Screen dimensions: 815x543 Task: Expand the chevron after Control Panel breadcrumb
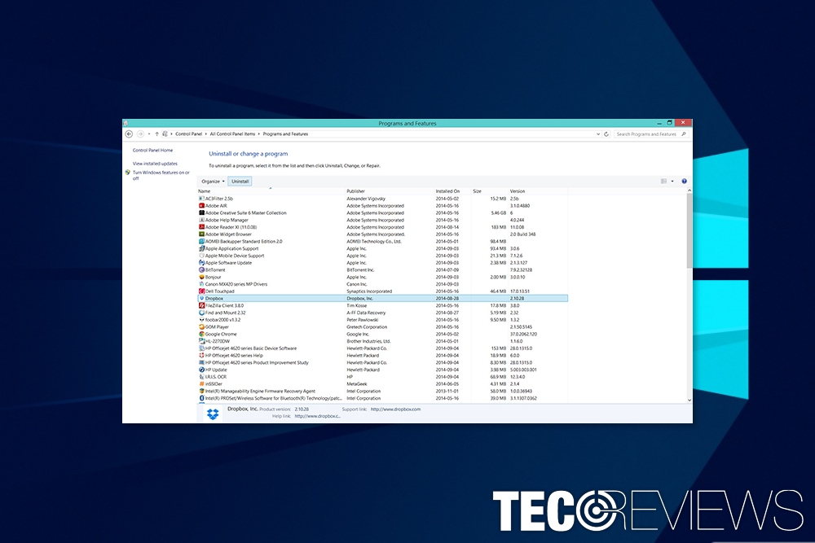tap(206, 134)
